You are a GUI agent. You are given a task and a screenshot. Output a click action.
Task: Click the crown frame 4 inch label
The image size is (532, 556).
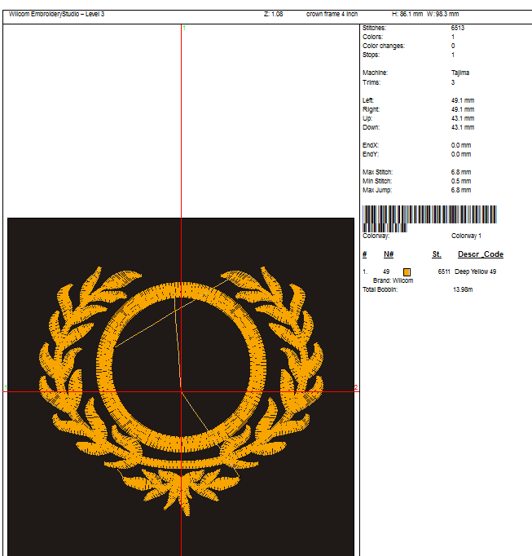click(332, 14)
